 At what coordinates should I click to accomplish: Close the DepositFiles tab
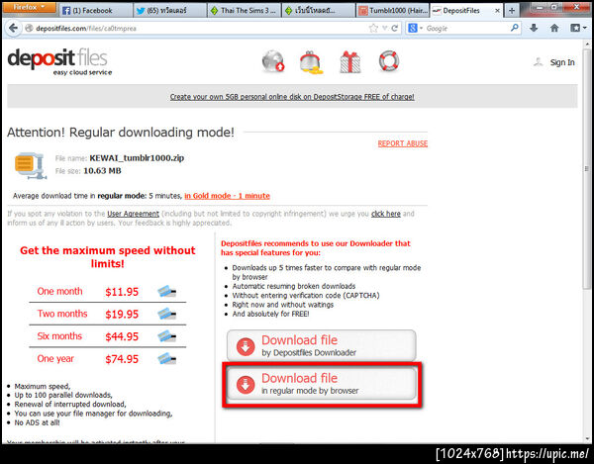[497, 11]
